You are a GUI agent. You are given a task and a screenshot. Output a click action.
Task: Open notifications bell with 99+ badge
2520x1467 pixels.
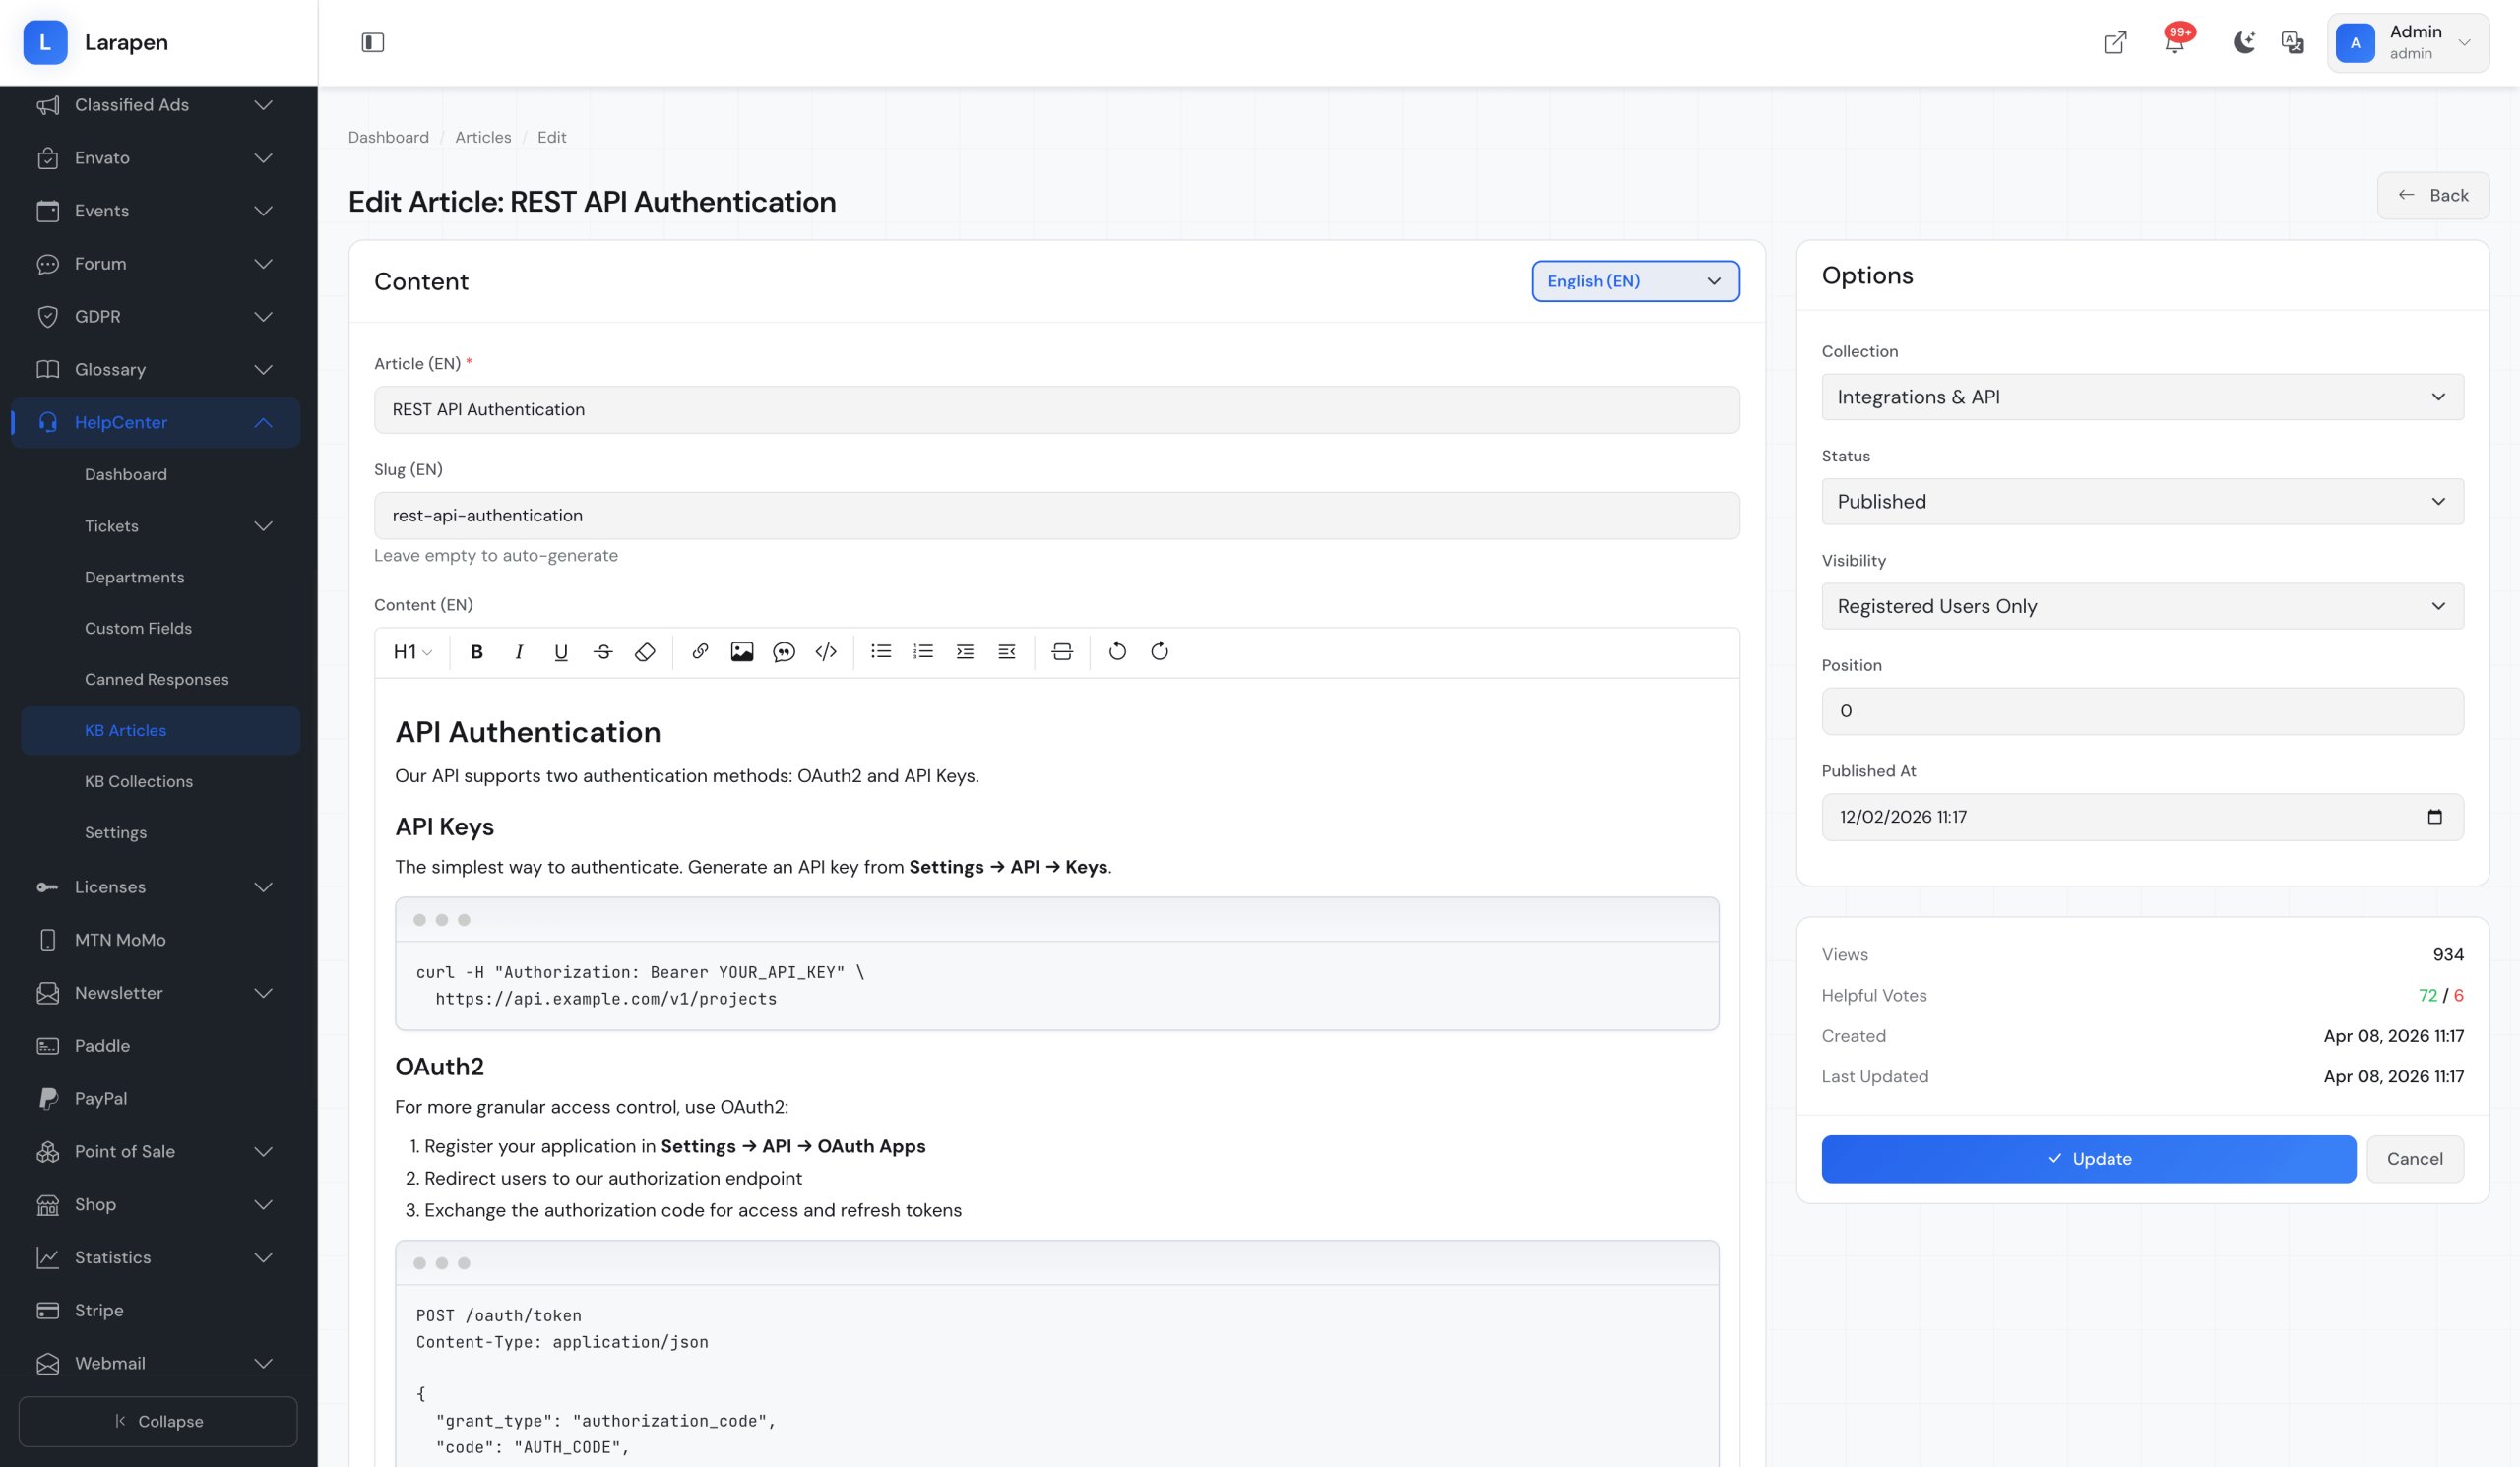pyautogui.click(x=2174, y=42)
